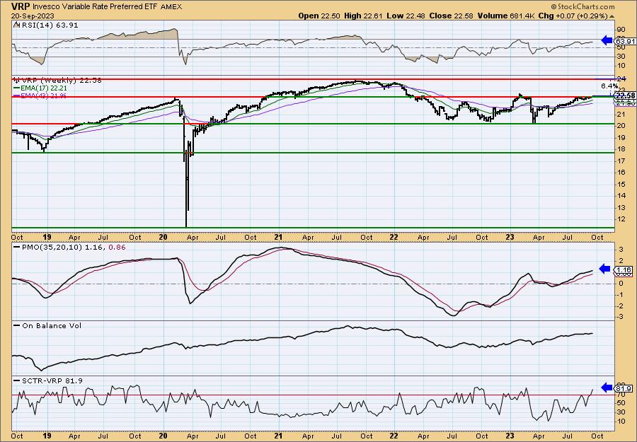Screen dimensions: 637x442
Task: Click the 90 label on RSI axis
Action: pos(621,30)
